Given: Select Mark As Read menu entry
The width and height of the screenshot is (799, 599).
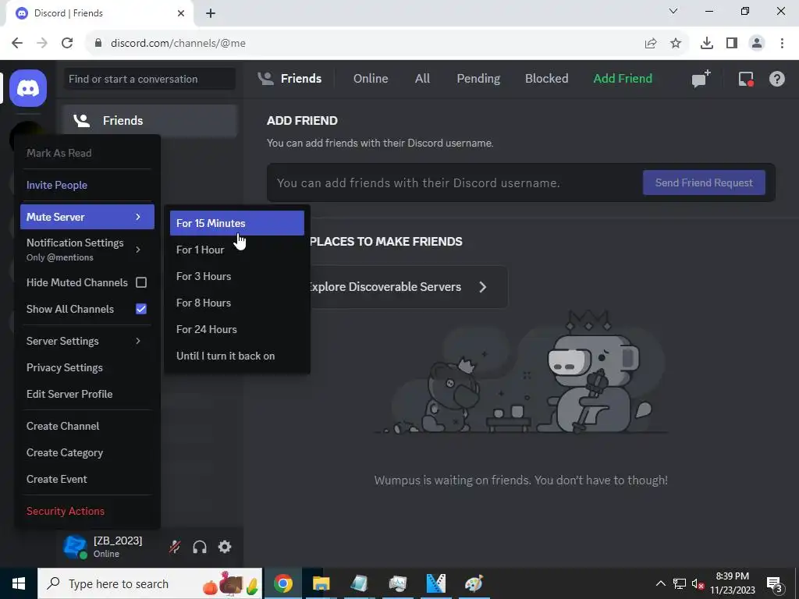Looking at the screenshot, I should 87,153.
